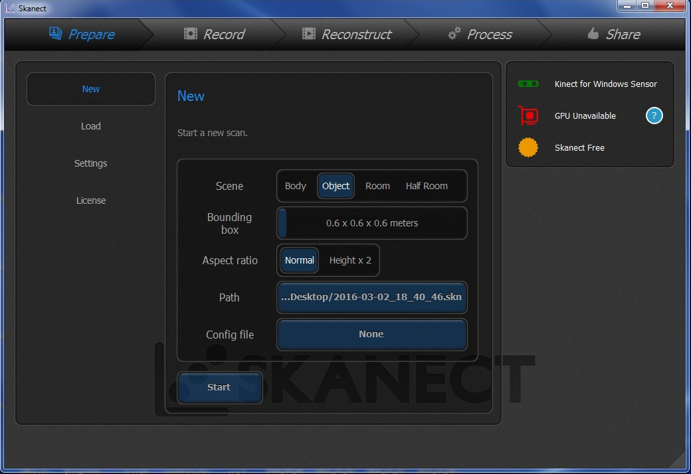691x474 pixels.
Task: Click the Prepare tab icon
Action: coord(56,33)
